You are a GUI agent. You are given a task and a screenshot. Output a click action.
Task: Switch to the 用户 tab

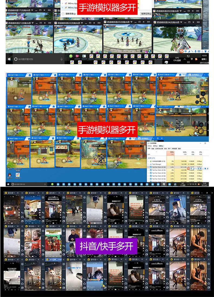point(169,149)
